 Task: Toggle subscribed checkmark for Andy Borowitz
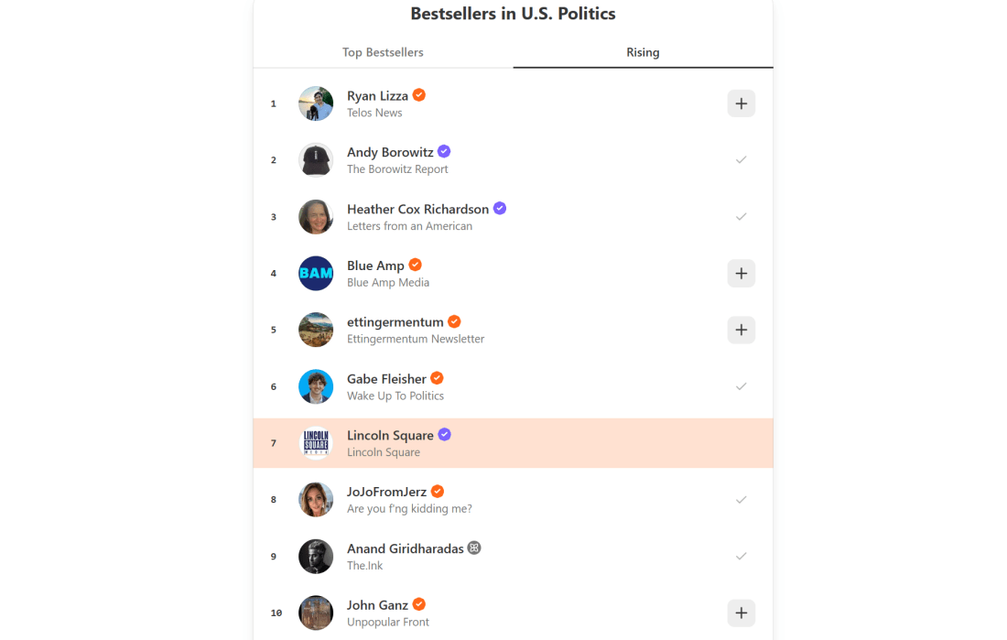click(x=741, y=160)
